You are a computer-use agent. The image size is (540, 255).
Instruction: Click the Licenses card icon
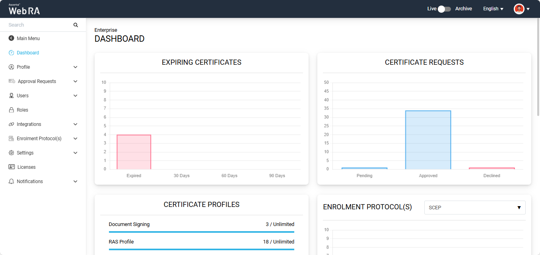[12, 167]
